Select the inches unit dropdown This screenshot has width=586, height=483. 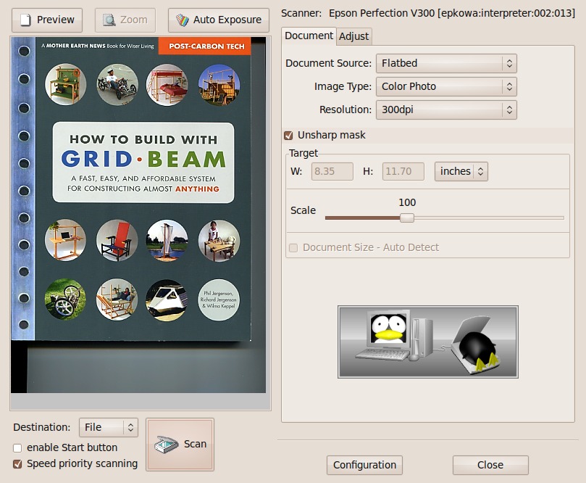coord(461,172)
